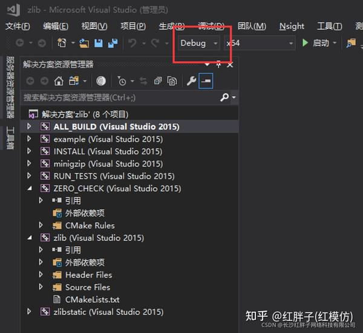Open the Nsight menu

click(x=292, y=26)
